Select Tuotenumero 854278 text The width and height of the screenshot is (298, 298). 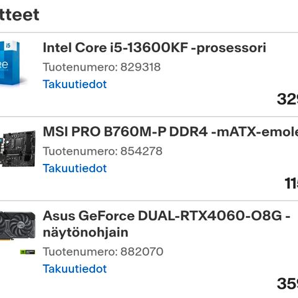[102, 151]
